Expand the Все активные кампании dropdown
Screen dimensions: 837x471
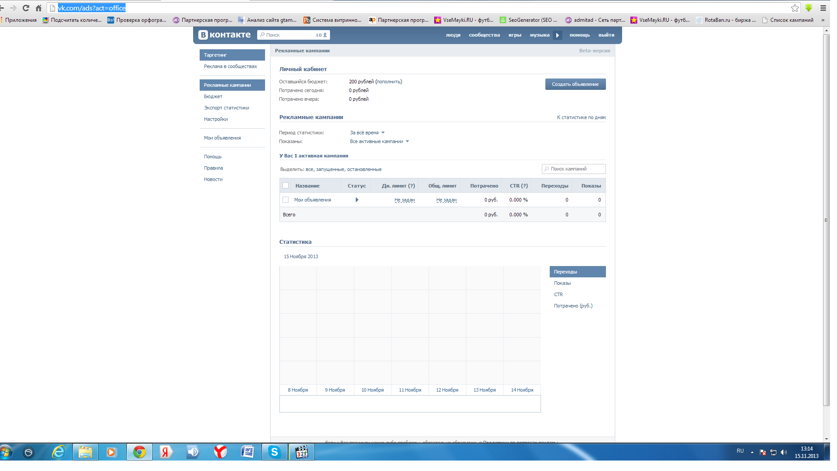coord(379,141)
